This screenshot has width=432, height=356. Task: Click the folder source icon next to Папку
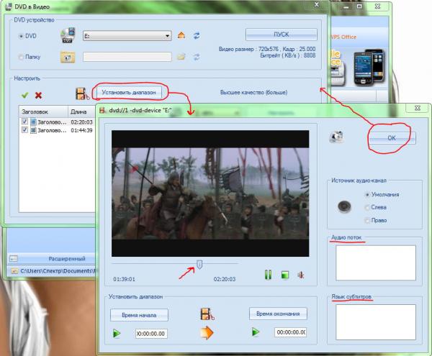click(68, 57)
